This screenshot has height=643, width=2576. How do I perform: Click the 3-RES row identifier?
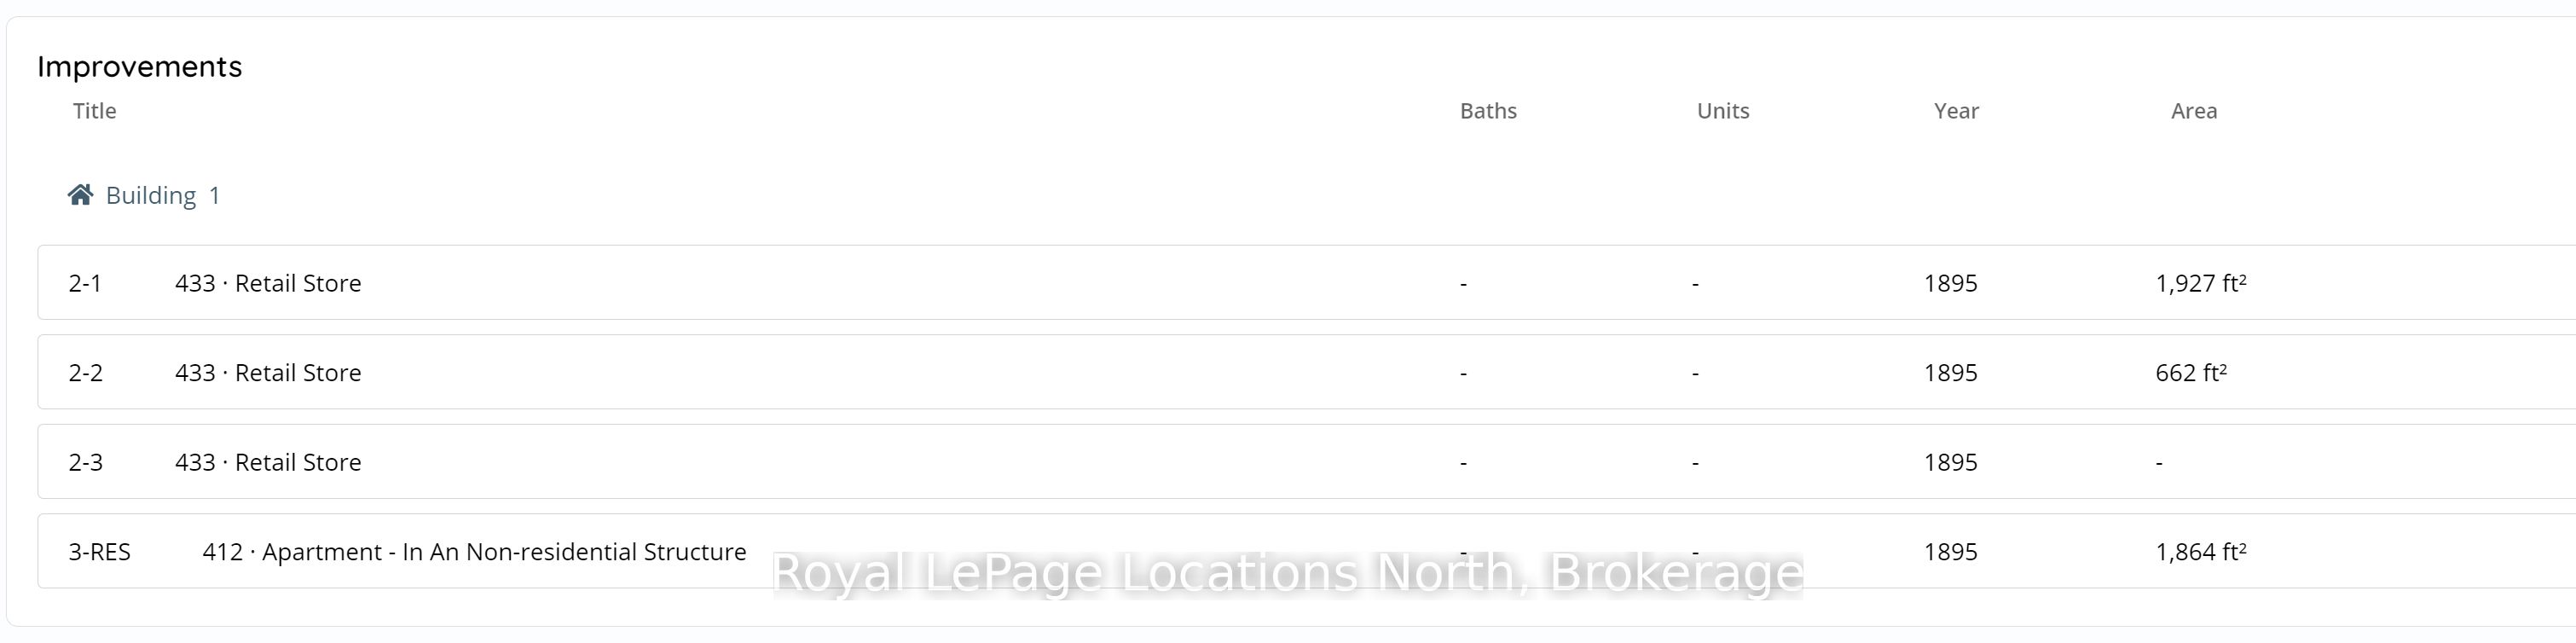[100, 552]
